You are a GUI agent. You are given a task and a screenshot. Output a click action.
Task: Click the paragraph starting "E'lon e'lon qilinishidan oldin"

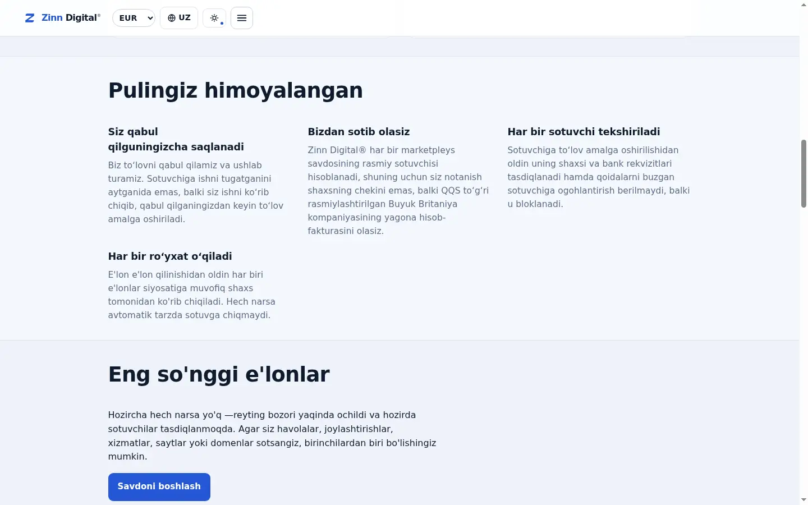point(192,295)
